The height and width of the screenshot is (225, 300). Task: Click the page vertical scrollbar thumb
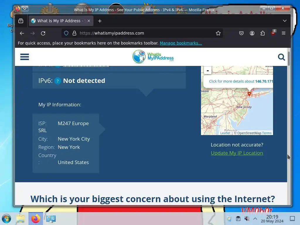pos(289,58)
